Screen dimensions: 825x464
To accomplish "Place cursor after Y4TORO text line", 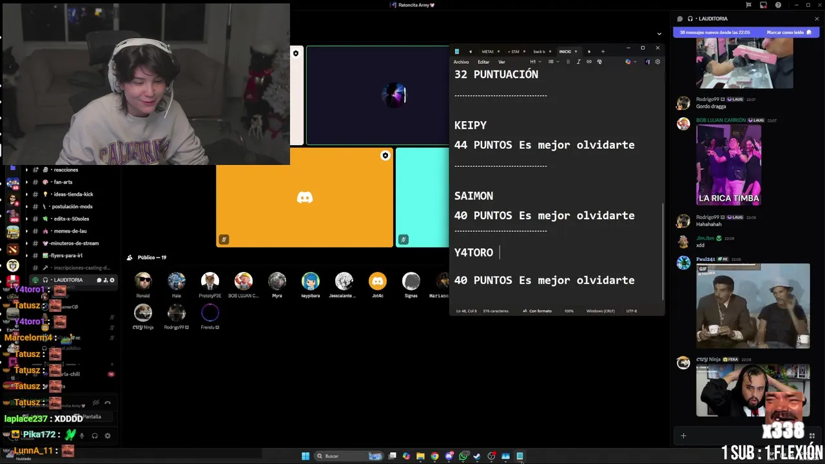I will click(x=500, y=253).
